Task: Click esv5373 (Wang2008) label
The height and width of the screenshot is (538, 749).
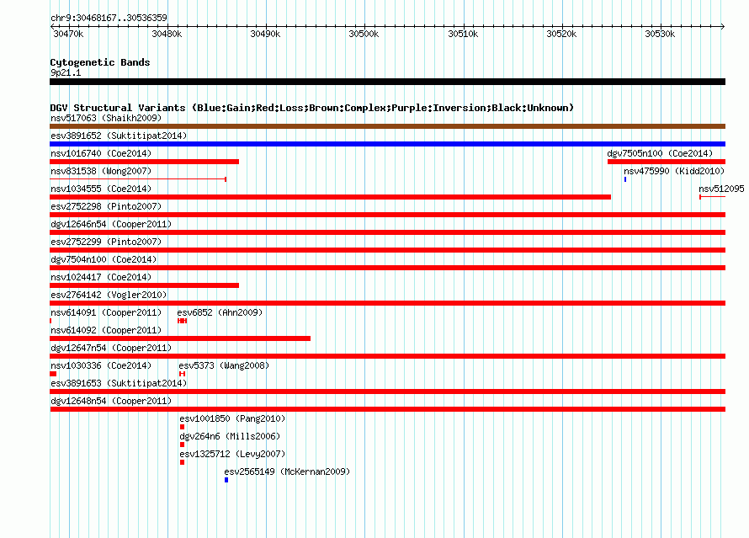Action: coord(224,365)
